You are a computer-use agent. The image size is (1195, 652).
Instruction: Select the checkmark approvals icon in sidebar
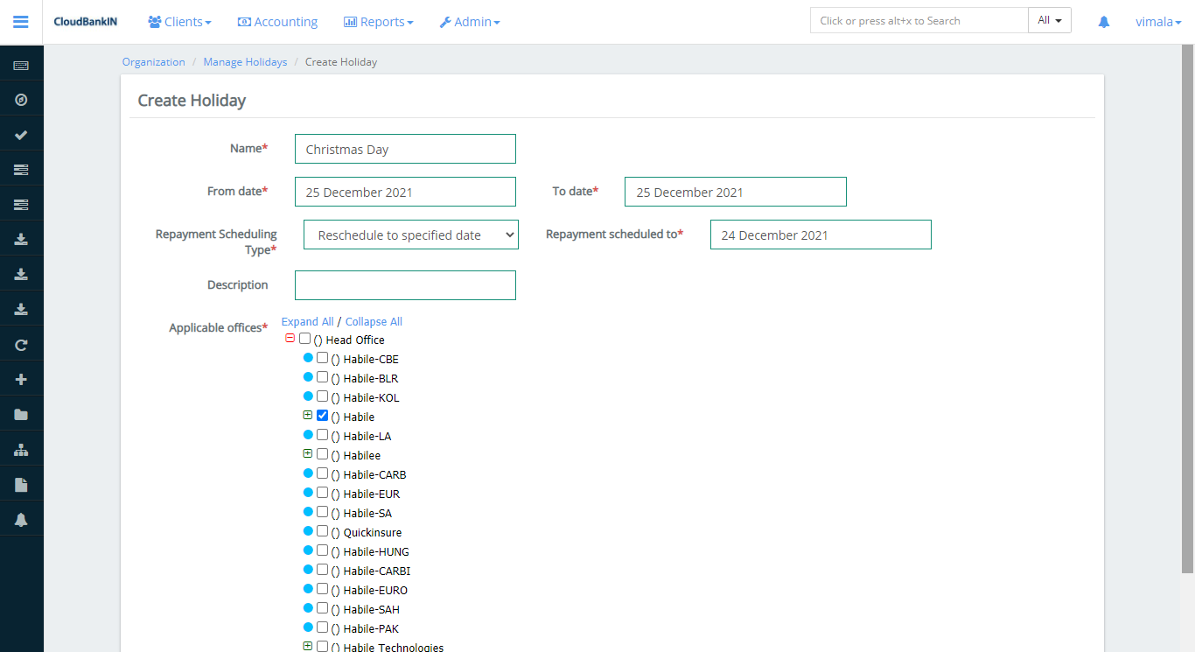coord(21,134)
